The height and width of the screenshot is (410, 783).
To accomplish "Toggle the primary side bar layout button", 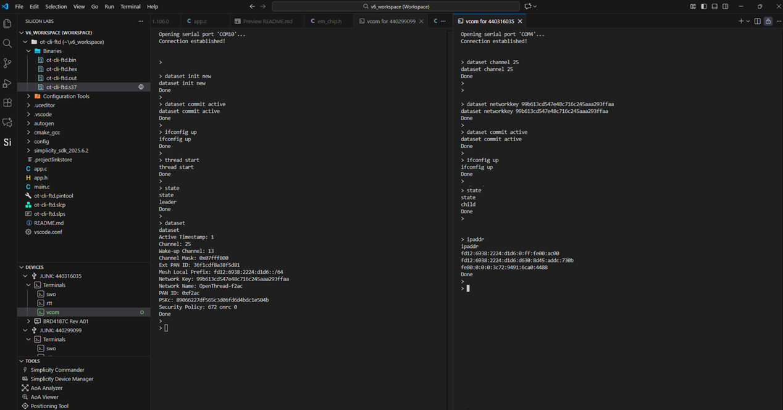I will point(704,6).
